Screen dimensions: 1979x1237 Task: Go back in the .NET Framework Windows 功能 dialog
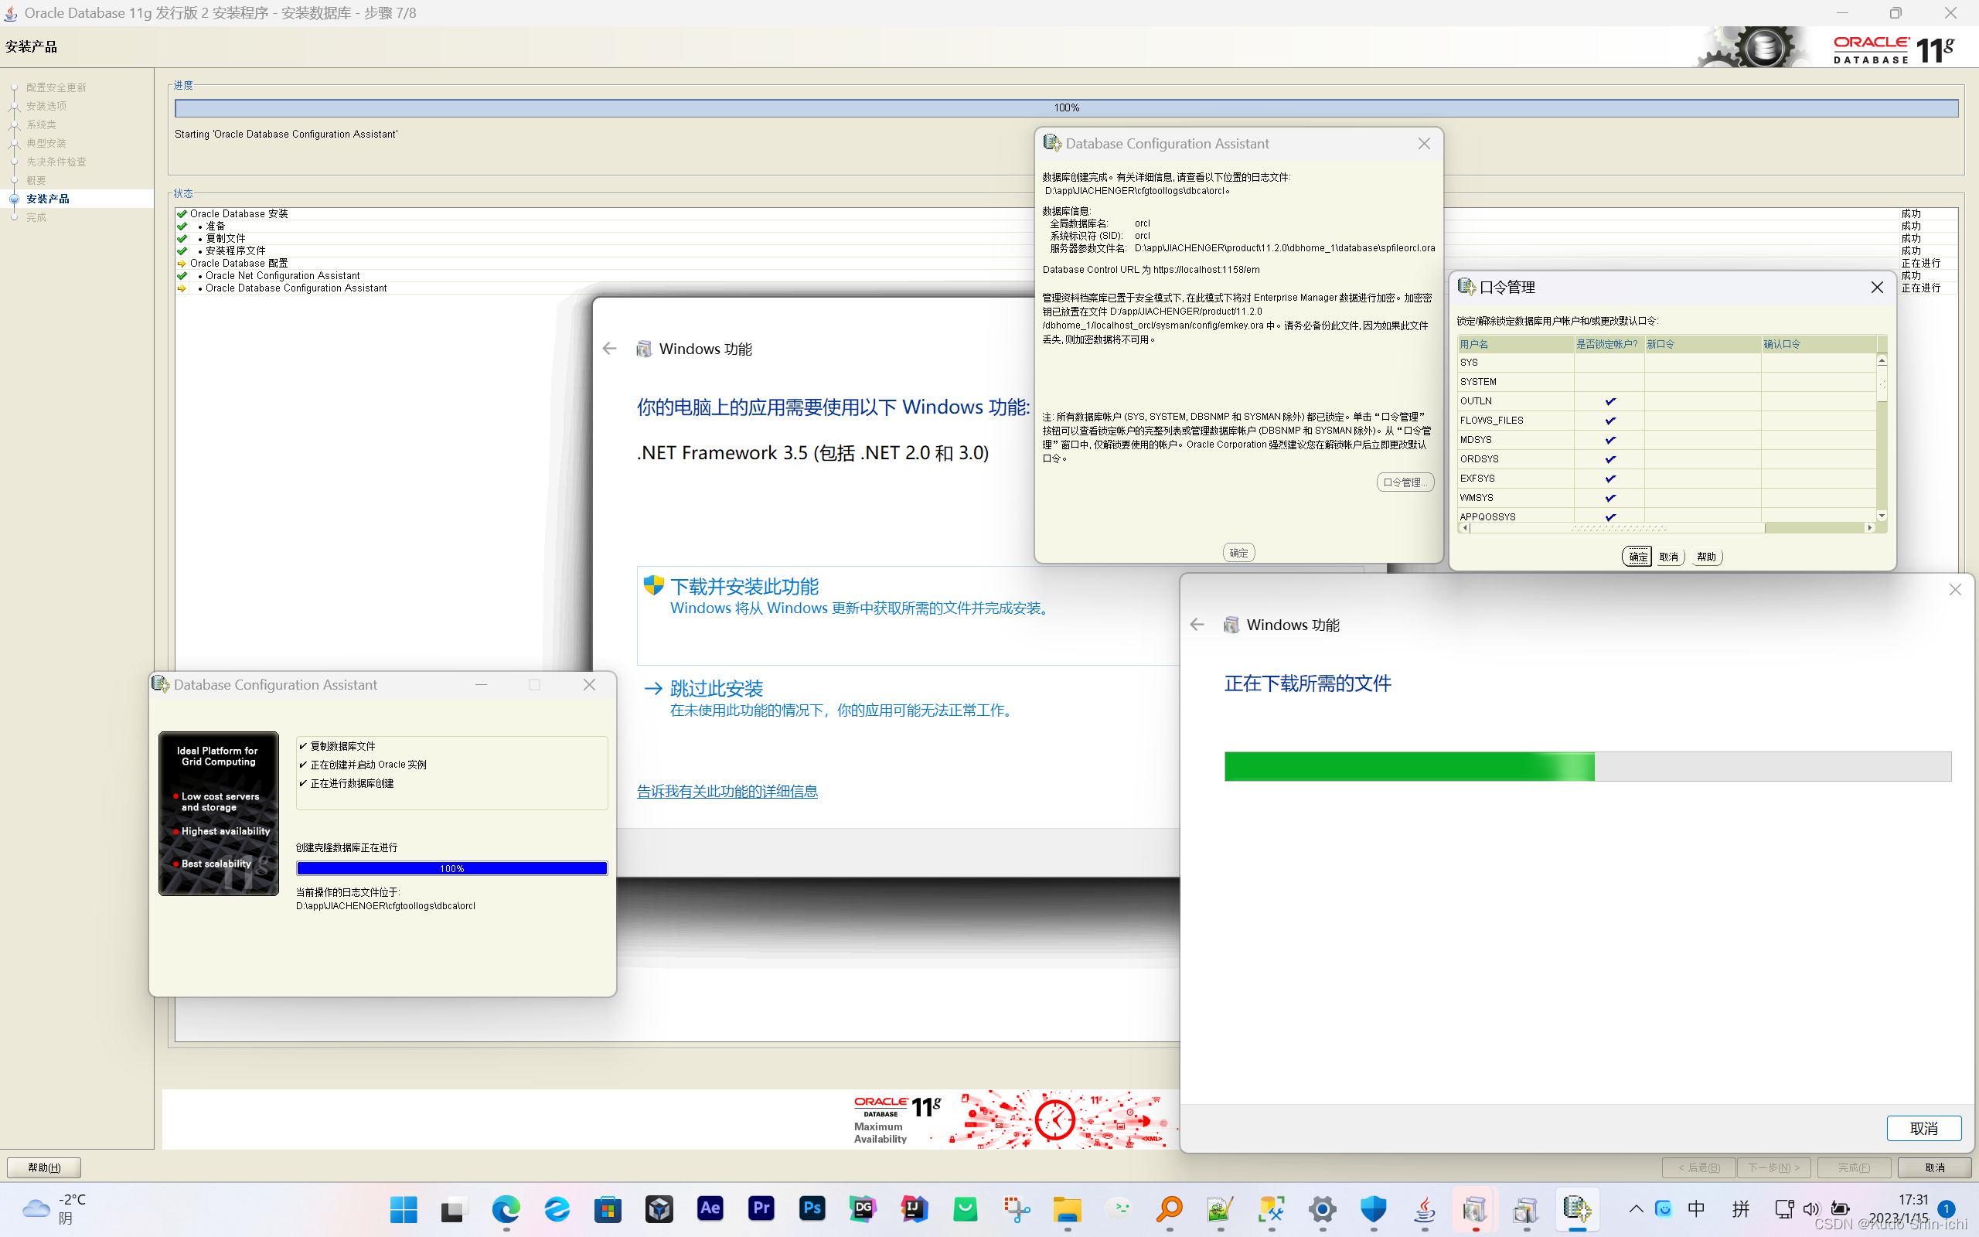click(609, 349)
